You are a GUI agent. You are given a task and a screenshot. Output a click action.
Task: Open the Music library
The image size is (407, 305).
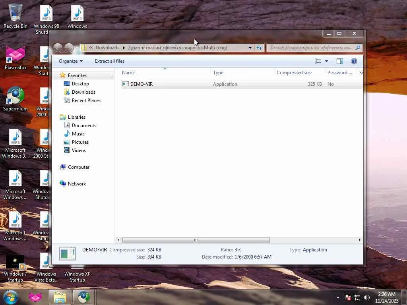78,134
